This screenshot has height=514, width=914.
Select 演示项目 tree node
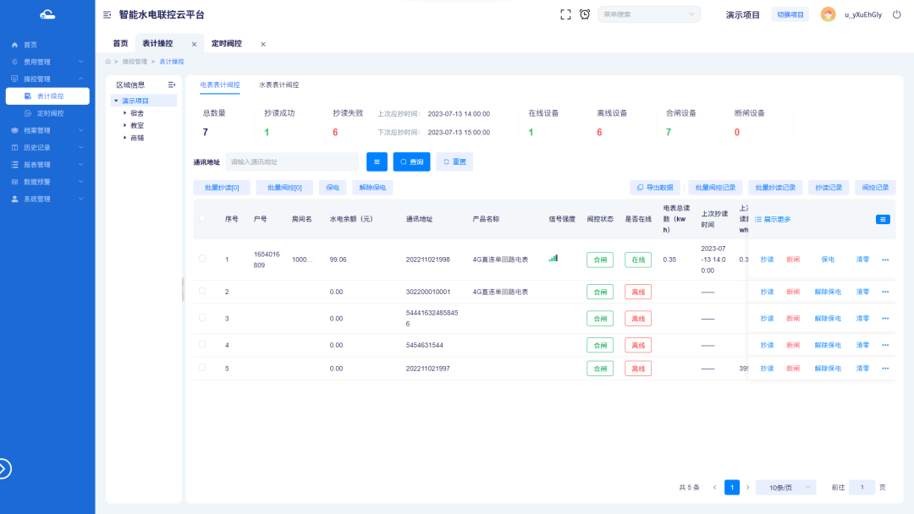(x=135, y=101)
